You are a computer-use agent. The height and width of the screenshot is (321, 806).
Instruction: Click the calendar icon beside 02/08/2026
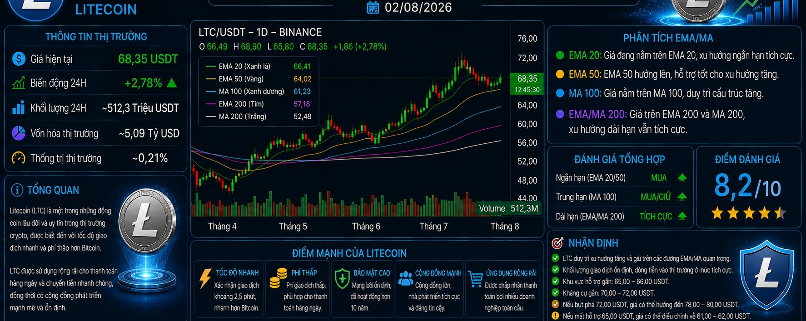point(373,8)
